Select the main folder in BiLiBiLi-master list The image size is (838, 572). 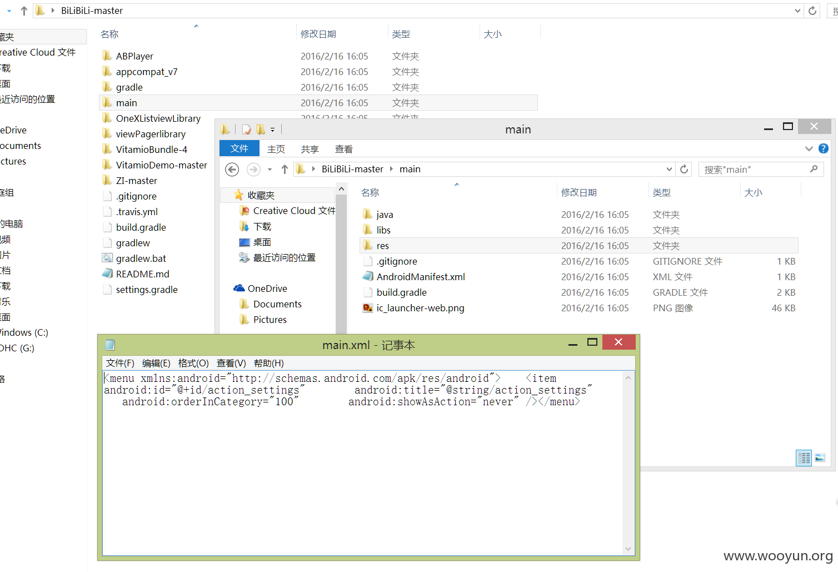318,103
